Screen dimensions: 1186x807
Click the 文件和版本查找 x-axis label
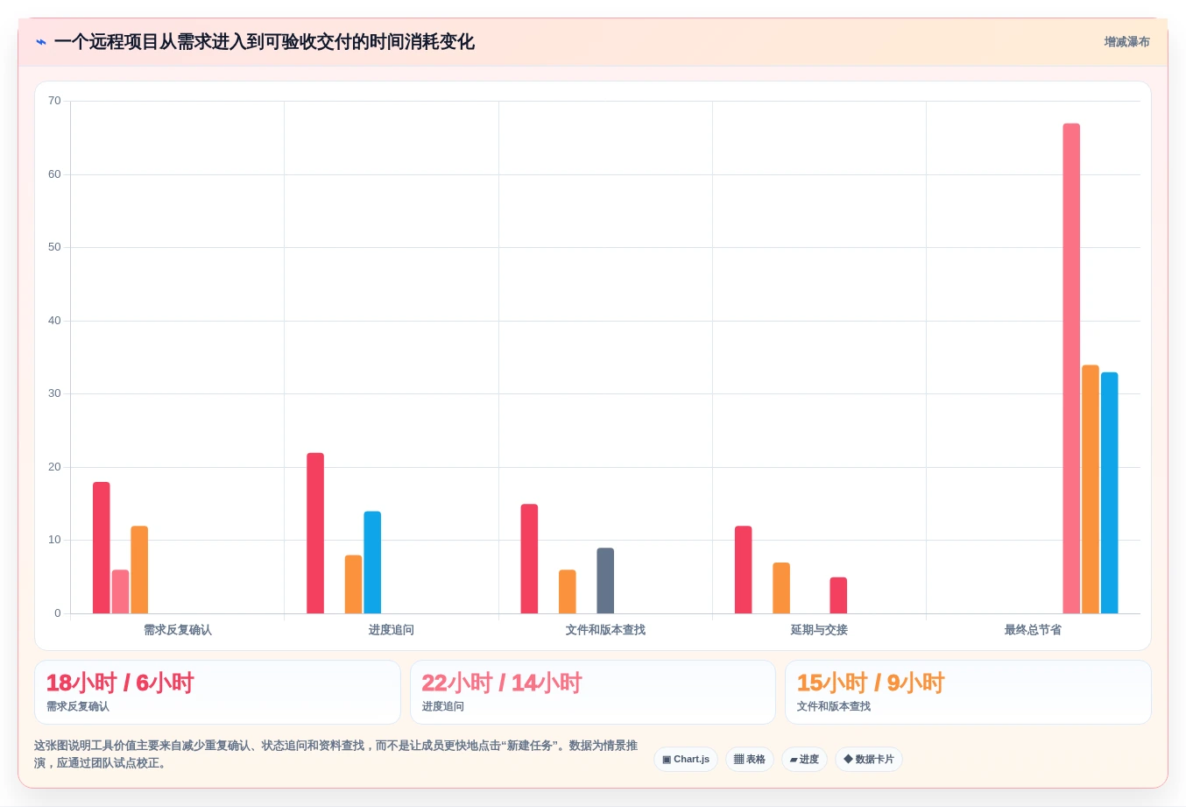coord(605,630)
